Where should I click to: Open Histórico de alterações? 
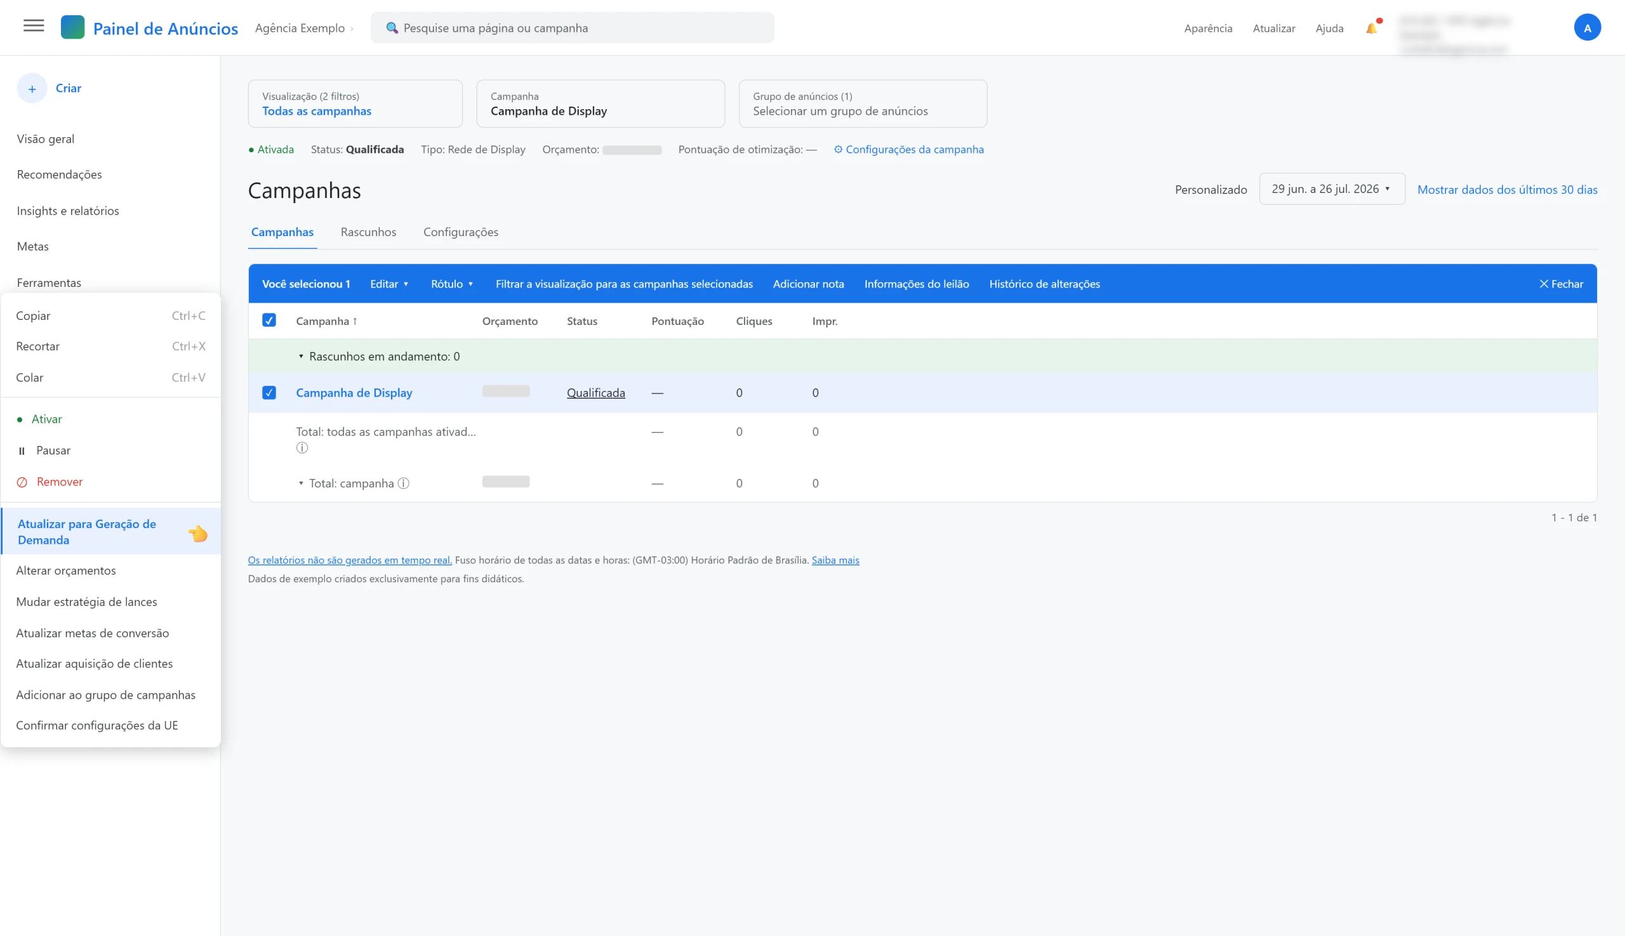point(1044,284)
